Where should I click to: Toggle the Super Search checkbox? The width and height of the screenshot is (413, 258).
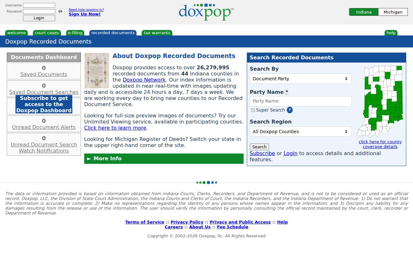(x=253, y=110)
